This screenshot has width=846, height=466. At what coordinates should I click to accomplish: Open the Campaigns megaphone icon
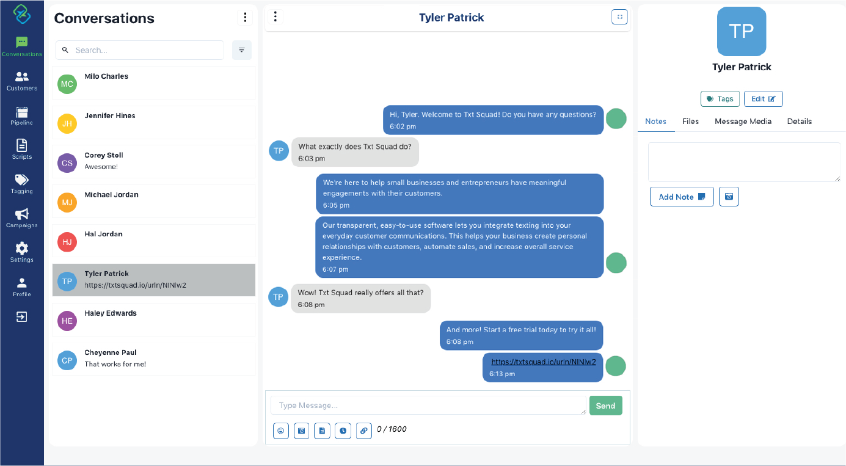point(22,214)
